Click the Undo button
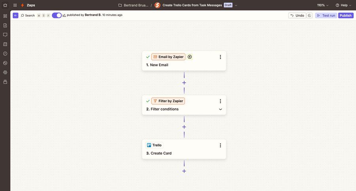 297,15
